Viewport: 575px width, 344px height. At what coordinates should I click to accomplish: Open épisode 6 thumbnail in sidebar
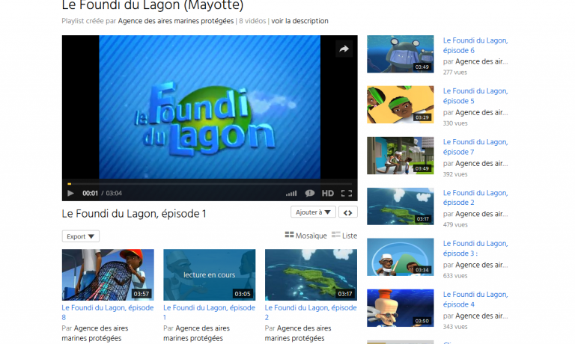tap(400, 54)
